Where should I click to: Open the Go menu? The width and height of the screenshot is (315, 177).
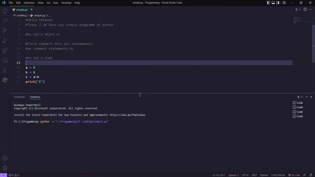pyautogui.click(x=48, y=3)
